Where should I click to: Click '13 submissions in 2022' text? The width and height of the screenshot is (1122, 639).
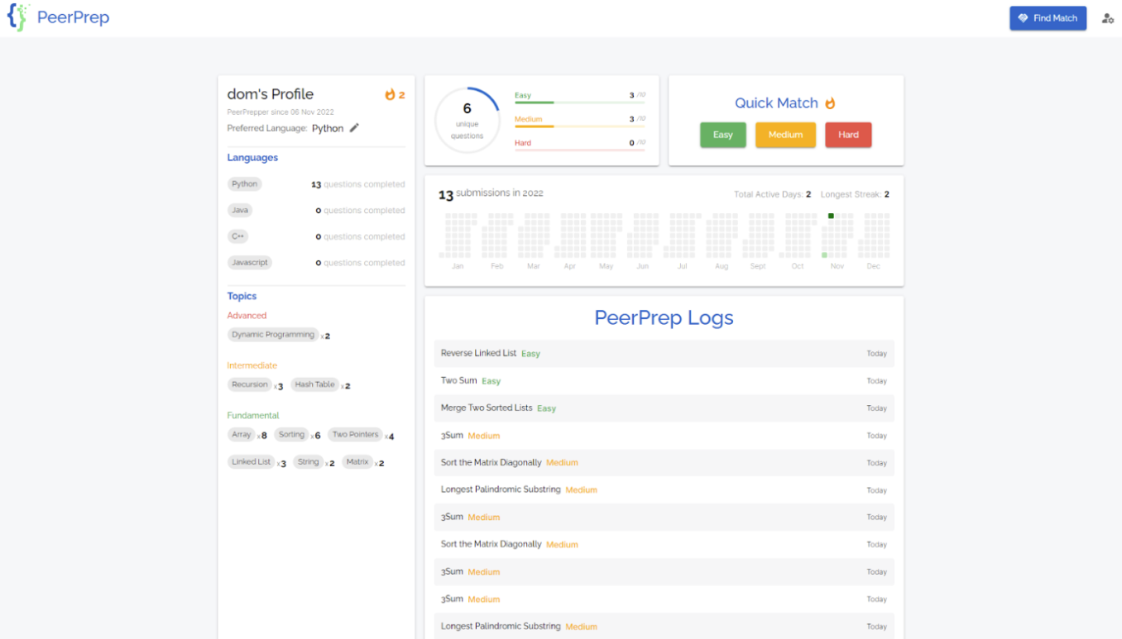point(491,194)
